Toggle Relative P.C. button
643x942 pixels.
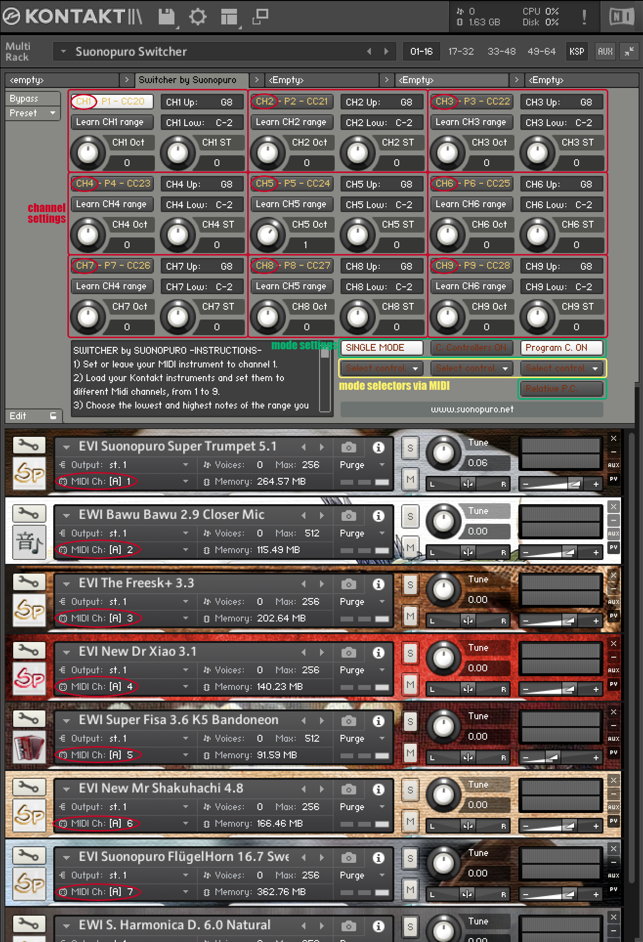click(561, 388)
